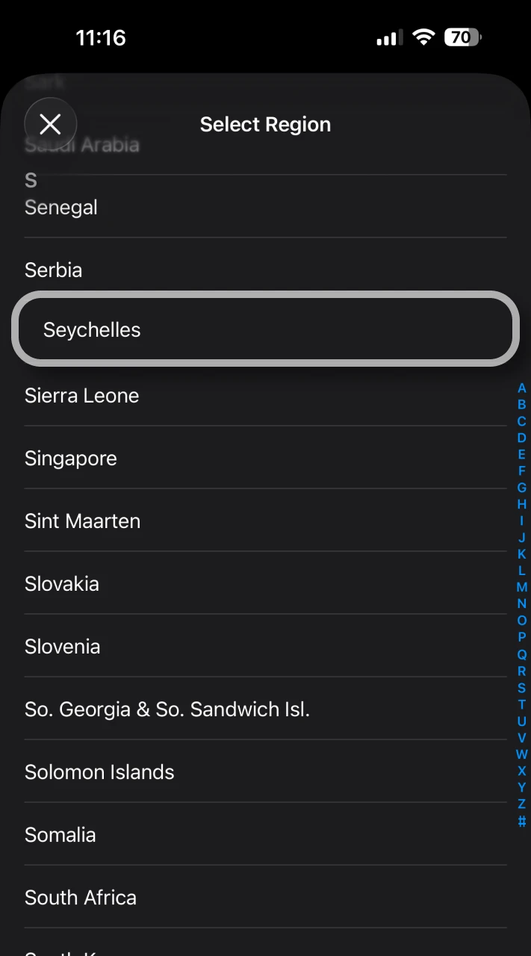Tap the # symbol in the alphabet index
This screenshot has height=956, width=531.
(521, 820)
